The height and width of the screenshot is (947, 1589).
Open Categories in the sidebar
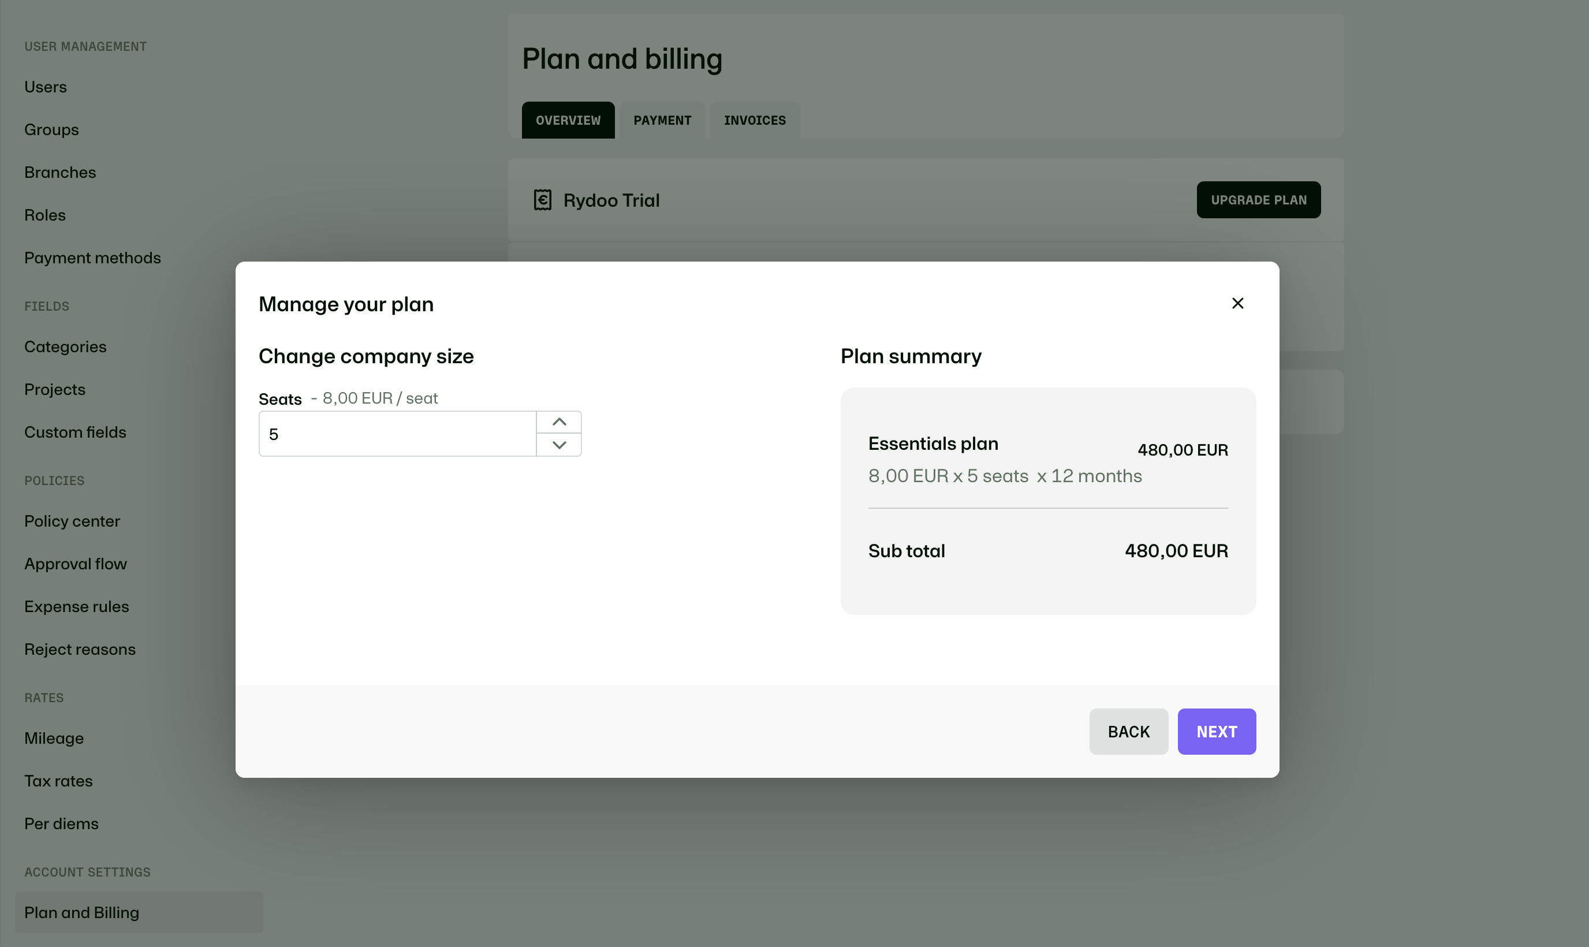[x=65, y=346]
